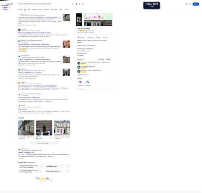This screenshot has height=193, width=202.
Task: Click the Google logo in the header
Action: pos(9,4)
